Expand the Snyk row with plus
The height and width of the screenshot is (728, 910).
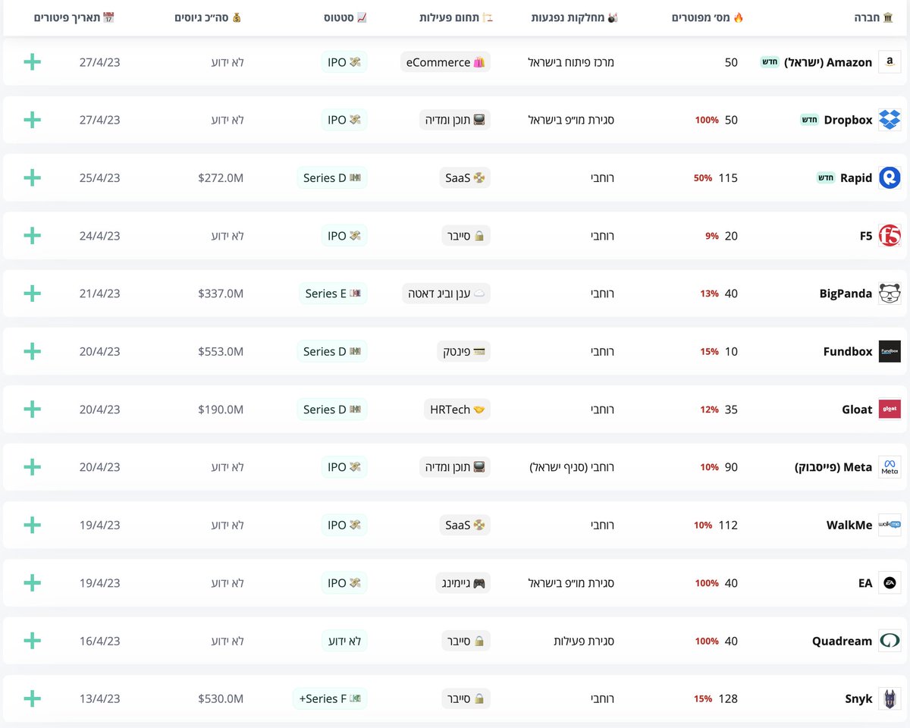coord(32,698)
